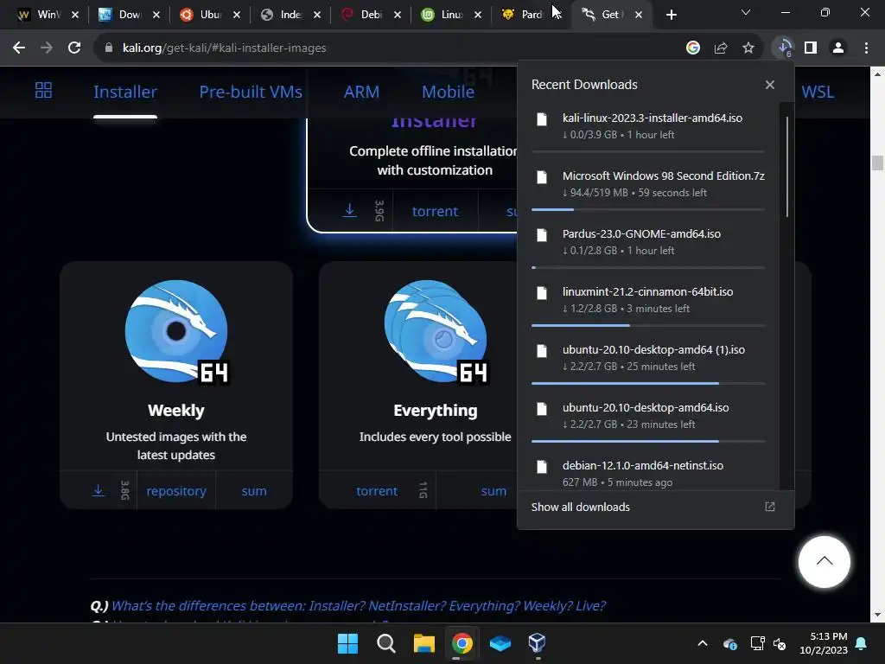Click the muted volume tray icon

click(780, 643)
